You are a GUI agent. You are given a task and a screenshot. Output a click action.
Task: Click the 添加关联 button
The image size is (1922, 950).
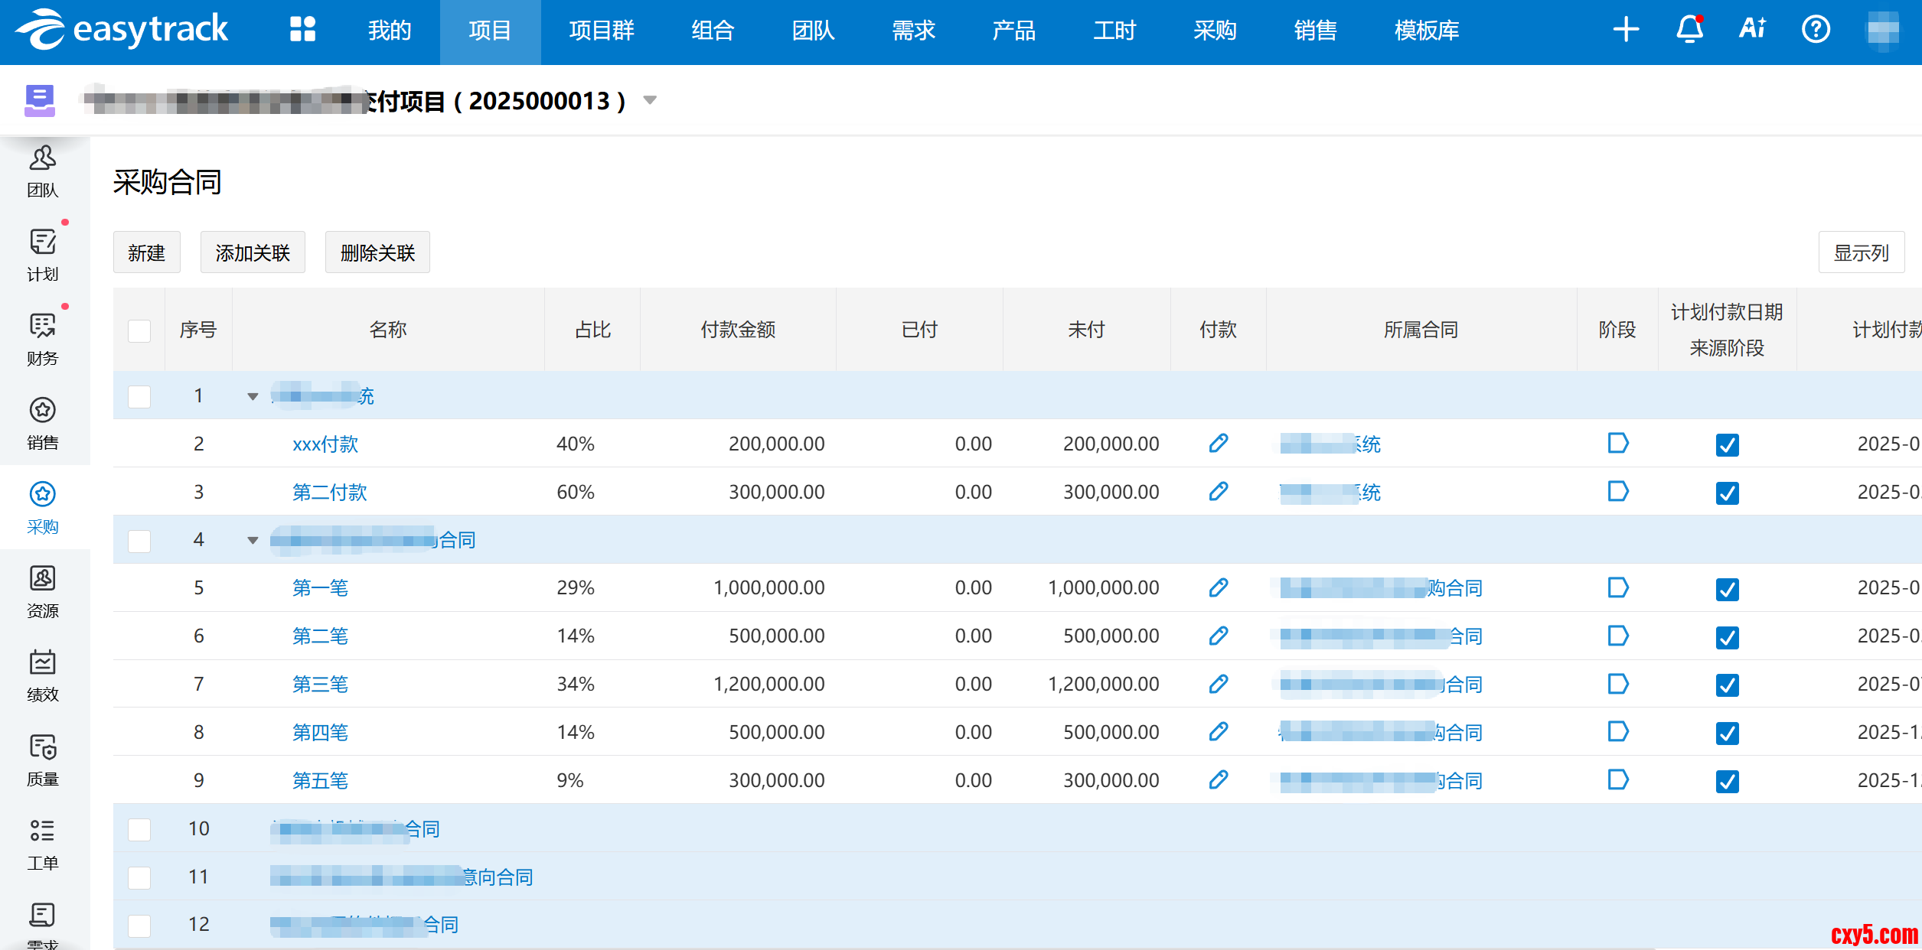coord(253,252)
